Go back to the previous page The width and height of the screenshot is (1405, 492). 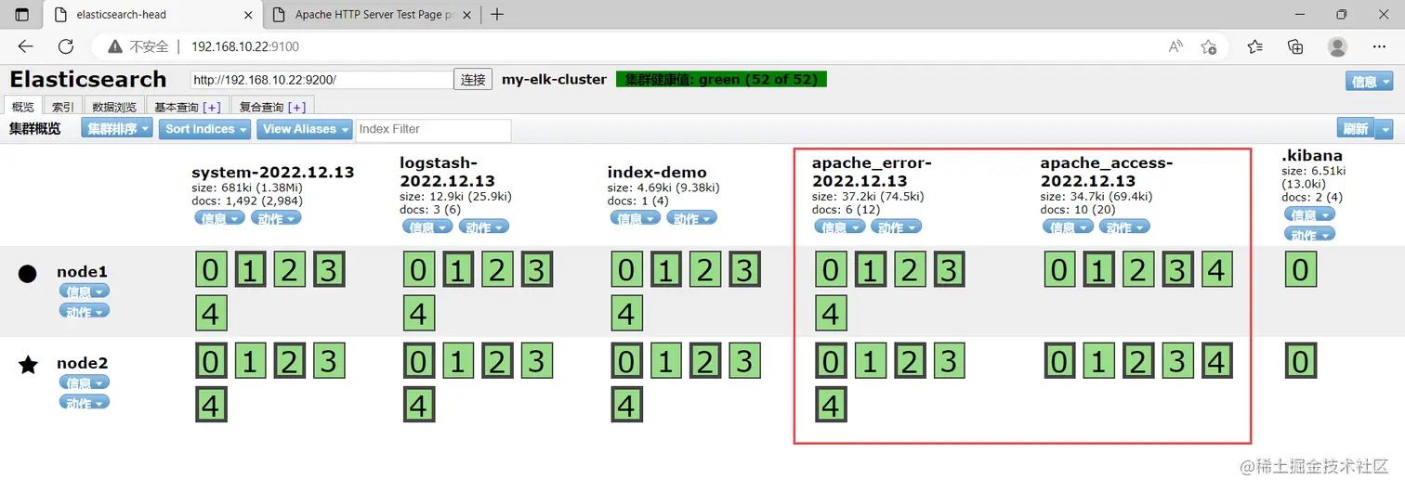point(25,46)
